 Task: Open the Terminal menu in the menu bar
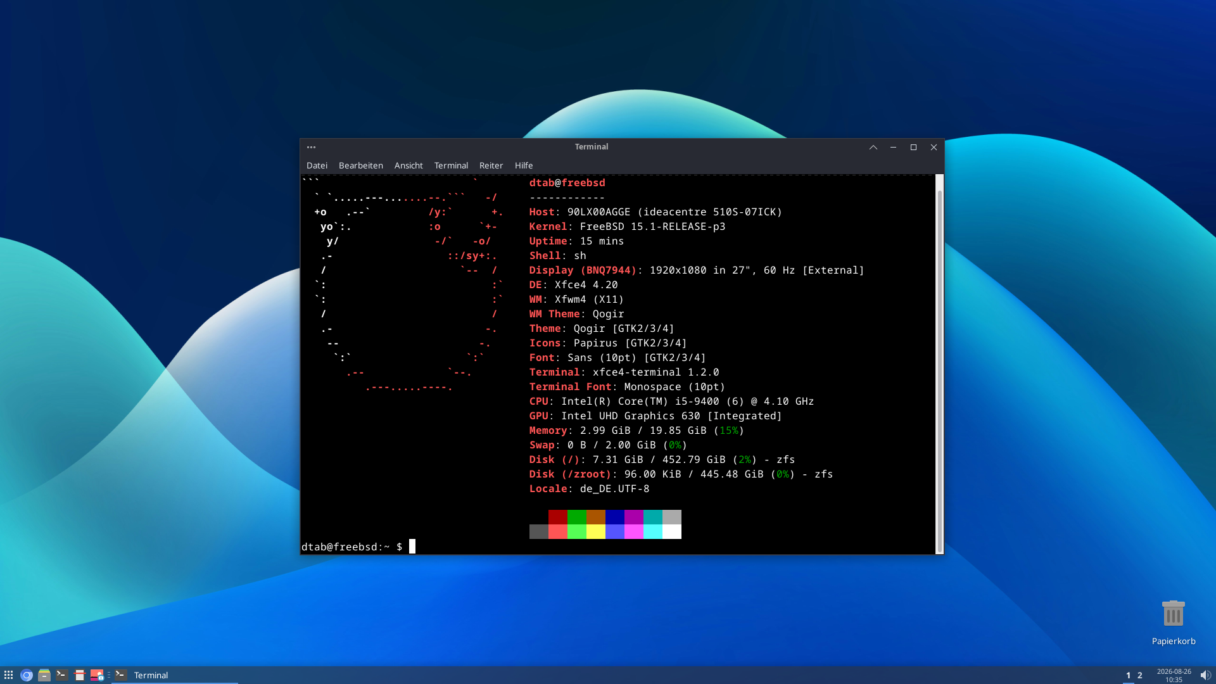tap(451, 165)
